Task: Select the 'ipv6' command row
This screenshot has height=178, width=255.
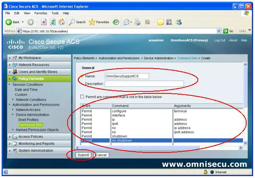Action: pyautogui.click(x=162, y=124)
